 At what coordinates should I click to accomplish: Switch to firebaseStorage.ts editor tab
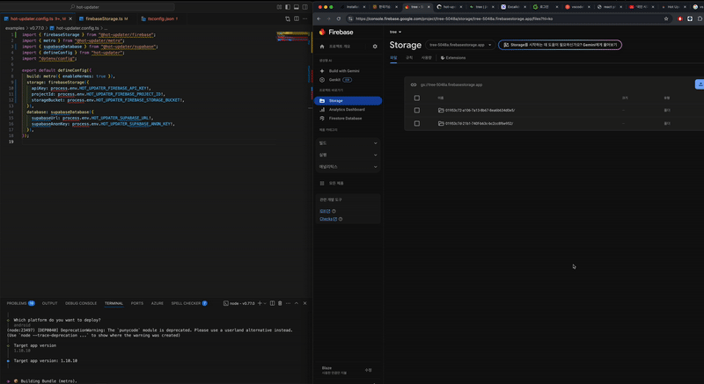(104, 18)
